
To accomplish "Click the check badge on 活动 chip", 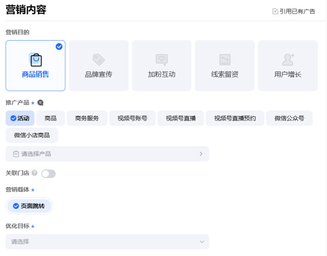I will tap(13, 118).
